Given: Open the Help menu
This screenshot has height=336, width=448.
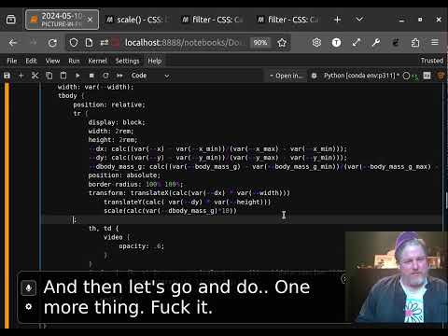Looking at the screenshot, I should click(155, 61).
